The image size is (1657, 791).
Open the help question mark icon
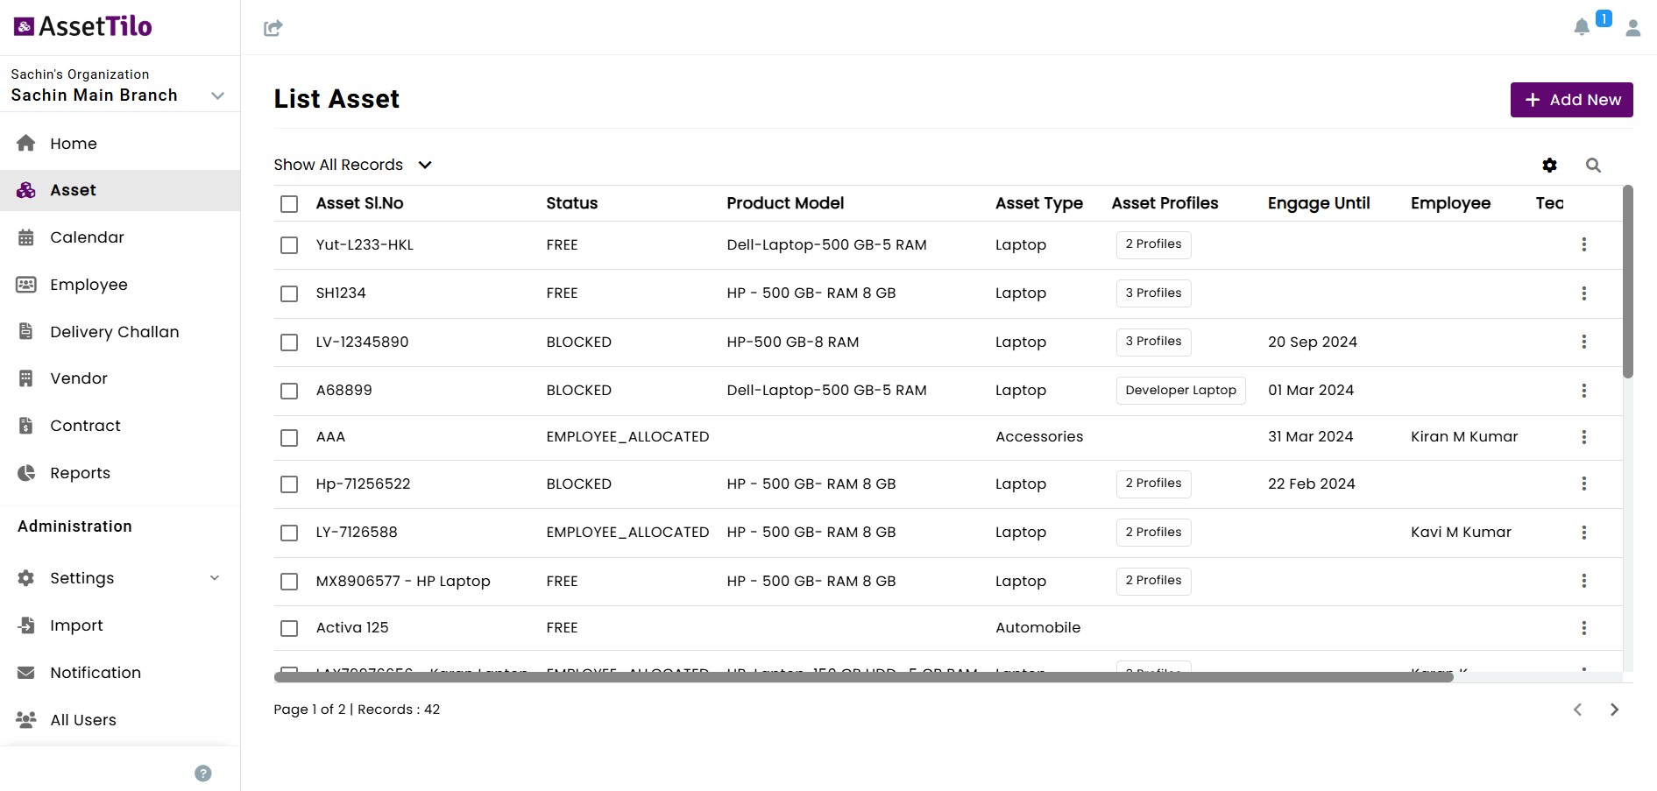click(x=203, y=773)
